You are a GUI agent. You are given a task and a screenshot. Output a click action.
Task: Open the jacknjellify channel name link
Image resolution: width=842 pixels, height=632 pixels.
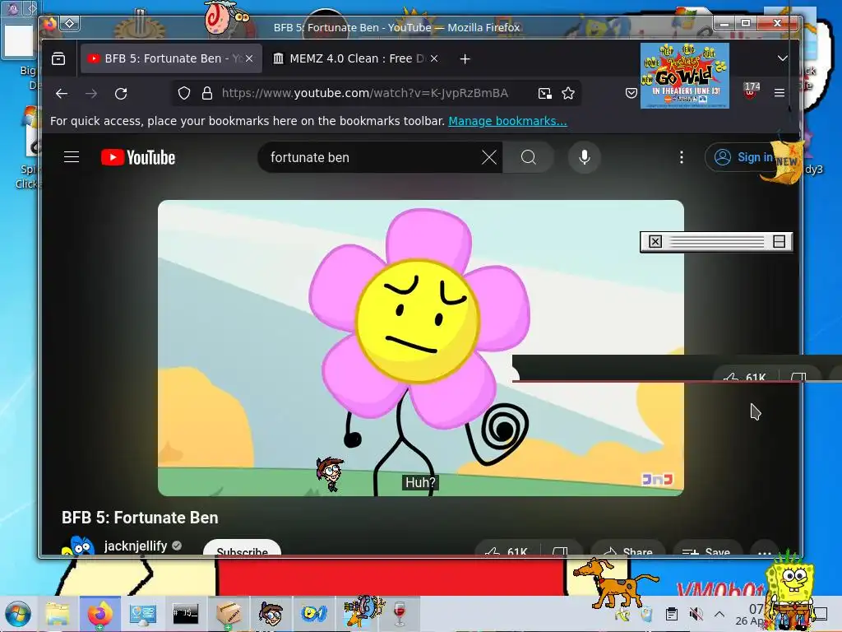136,546
